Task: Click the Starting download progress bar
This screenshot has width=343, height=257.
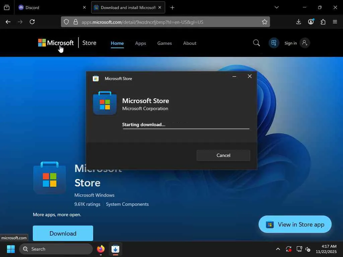Action: tap(186, 129)
